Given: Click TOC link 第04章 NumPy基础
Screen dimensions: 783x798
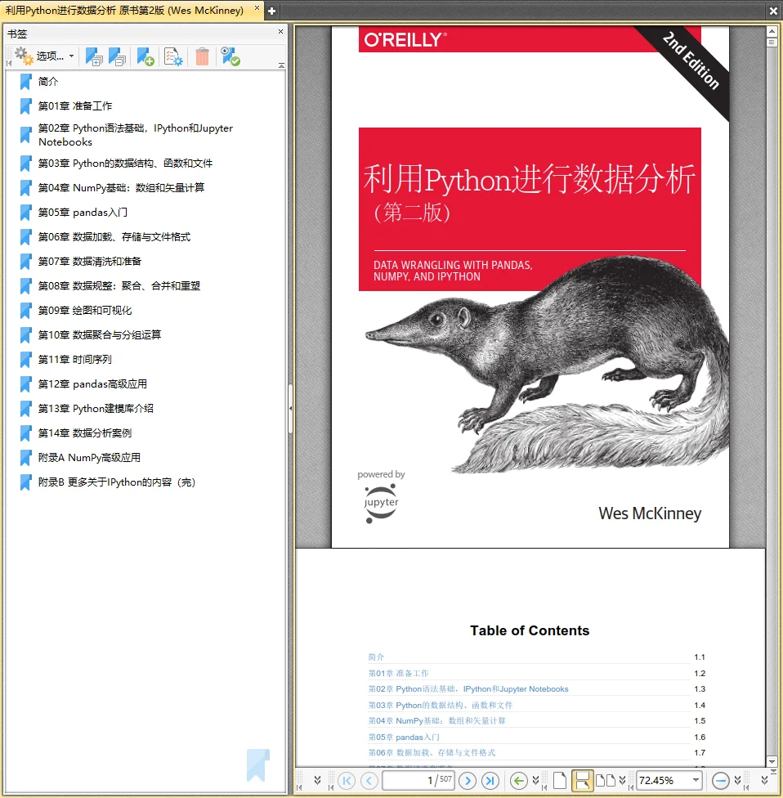Looking at the screenshot, I should click(436, 721).
